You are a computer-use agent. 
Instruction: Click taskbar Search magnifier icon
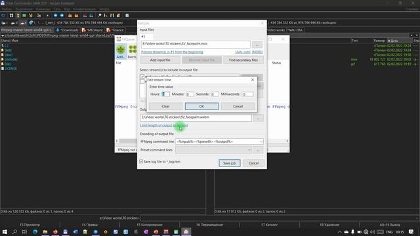tap(14, 231)
